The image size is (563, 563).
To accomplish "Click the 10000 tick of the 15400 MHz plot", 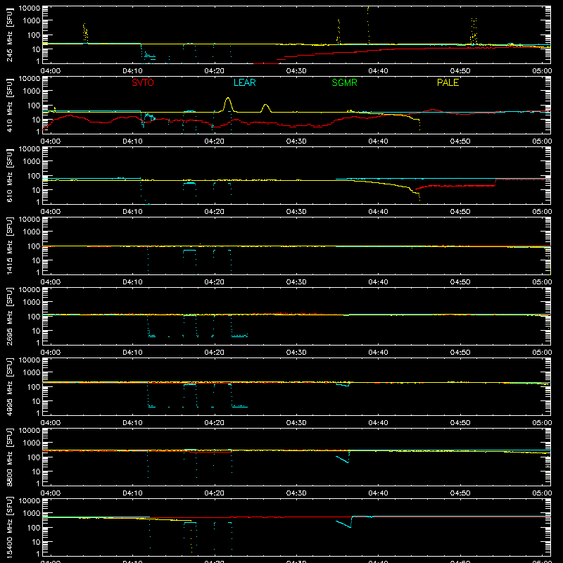I will click(x=30, y=501).
